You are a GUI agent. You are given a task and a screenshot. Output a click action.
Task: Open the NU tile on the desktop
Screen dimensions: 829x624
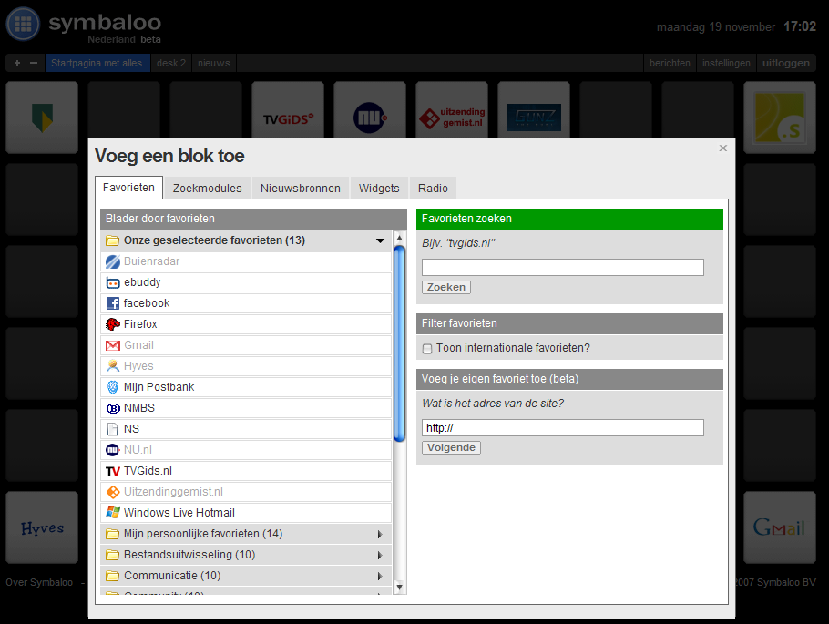370,110
